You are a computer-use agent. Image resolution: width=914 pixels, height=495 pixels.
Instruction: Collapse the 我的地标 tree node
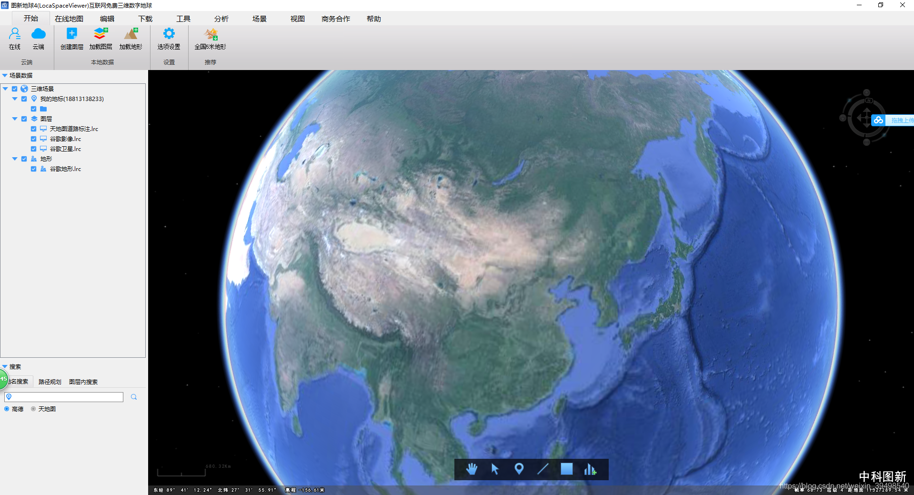[15, 99]
